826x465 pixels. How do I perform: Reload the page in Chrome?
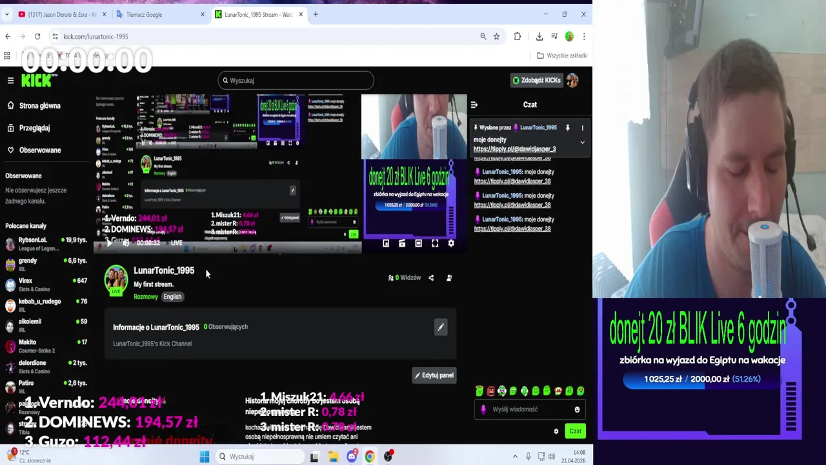coord(37,37)
